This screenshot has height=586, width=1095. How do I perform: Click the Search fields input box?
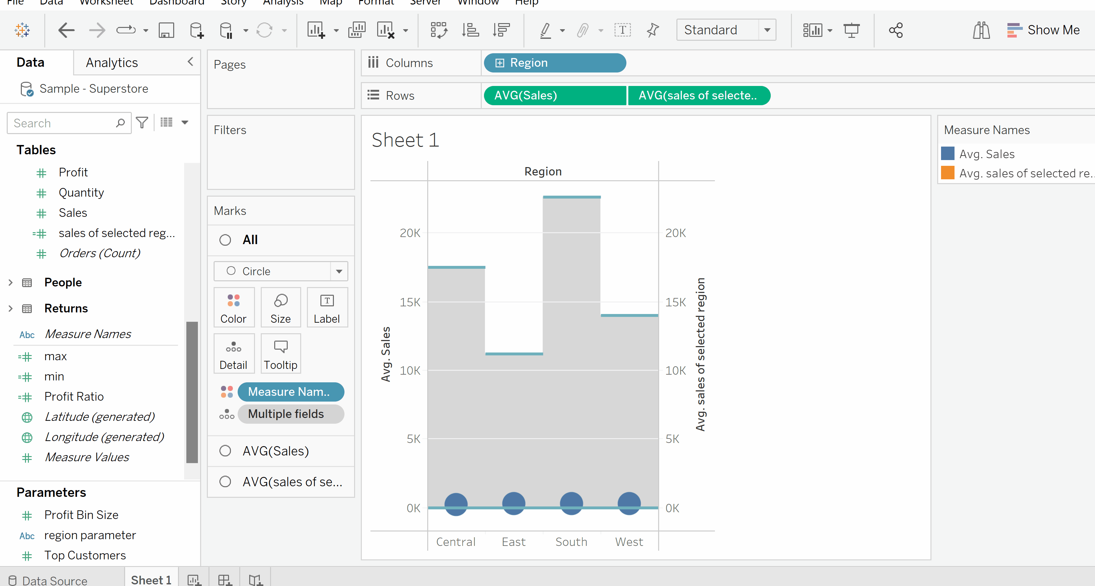(x=64, y=123)
